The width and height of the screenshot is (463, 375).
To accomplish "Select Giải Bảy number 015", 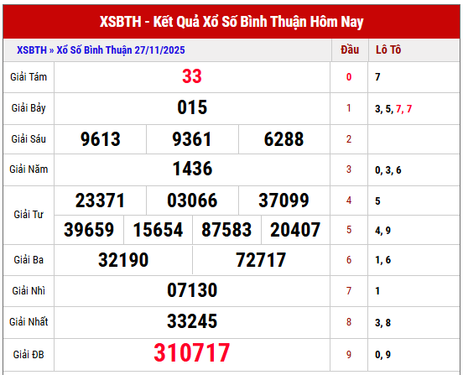I will pyautogui.click(x=192, y=107).
